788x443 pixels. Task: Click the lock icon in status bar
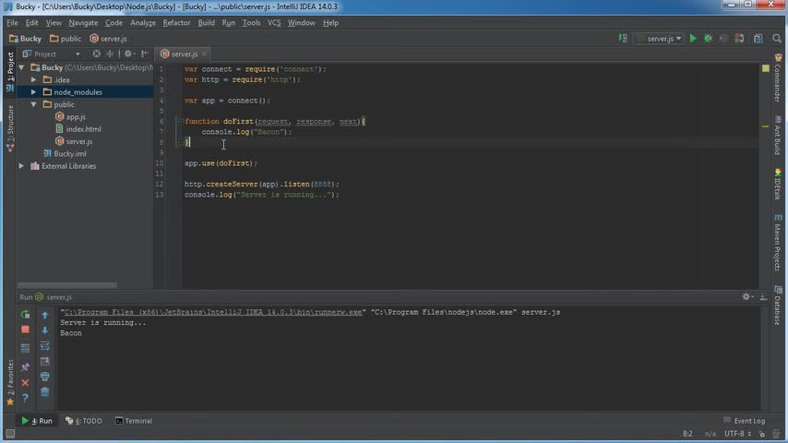(x=762, y=434)
